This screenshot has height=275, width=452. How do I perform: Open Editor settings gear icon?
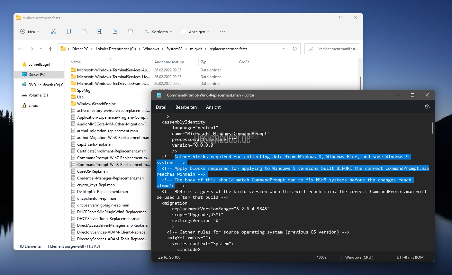click(x=427, y=107)
